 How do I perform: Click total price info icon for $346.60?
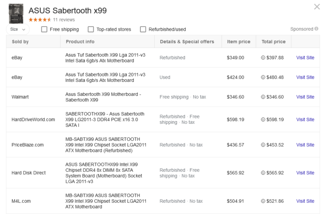coord(264,97)
